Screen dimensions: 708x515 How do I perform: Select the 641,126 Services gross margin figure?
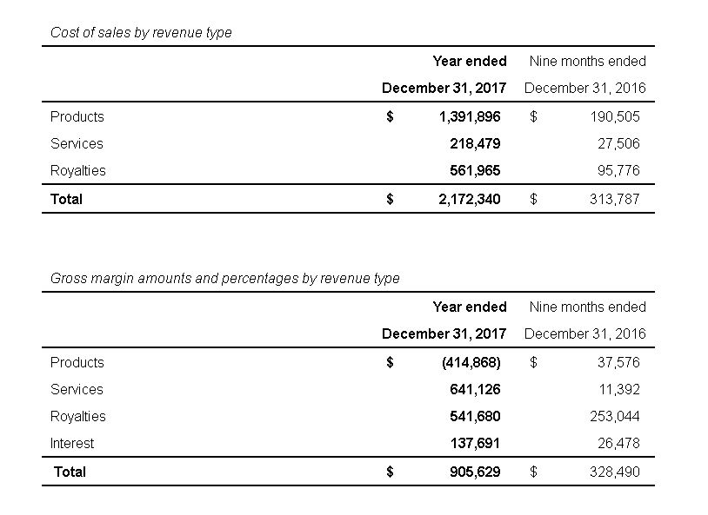pos(475,390)
